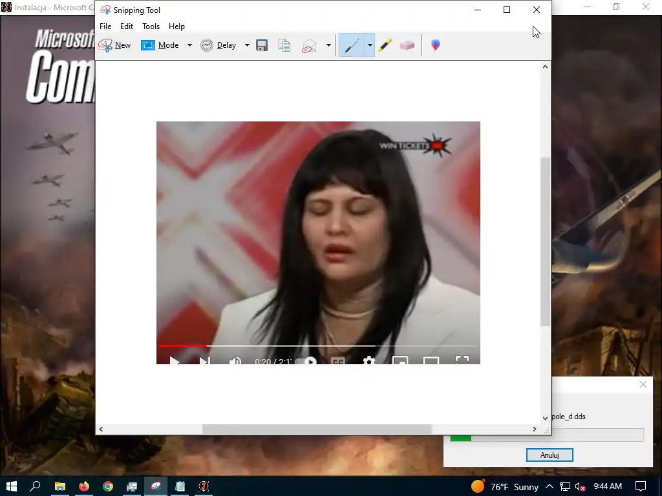Screen dimensions: 662x496
Task: Select the Highlighter tool
Action: [385, 45]
